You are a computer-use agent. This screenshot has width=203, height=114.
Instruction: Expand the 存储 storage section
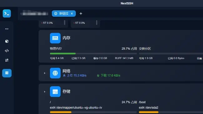coord(45,92)
